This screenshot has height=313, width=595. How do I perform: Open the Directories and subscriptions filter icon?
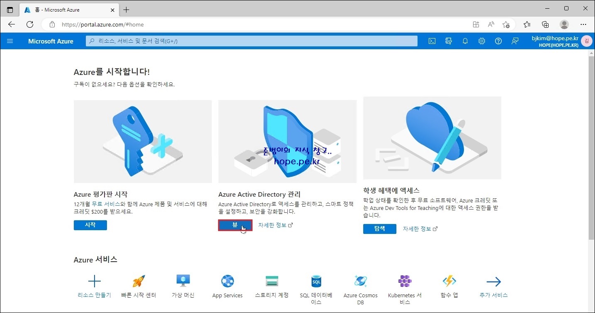[x=448, y=41]
